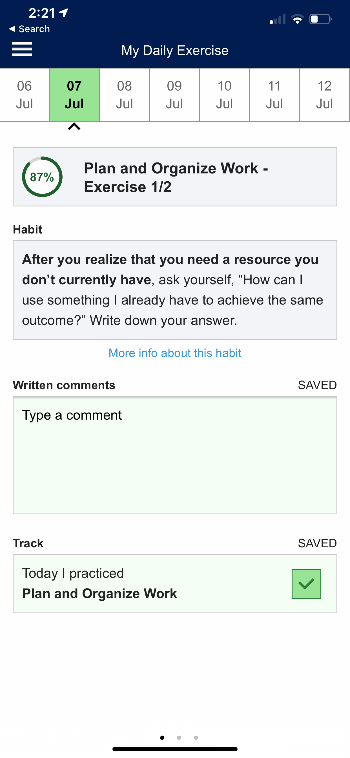350x758 pixels.
Task: Tap the Plan and Organize Work exercise header
Action: tap(175, 177)
